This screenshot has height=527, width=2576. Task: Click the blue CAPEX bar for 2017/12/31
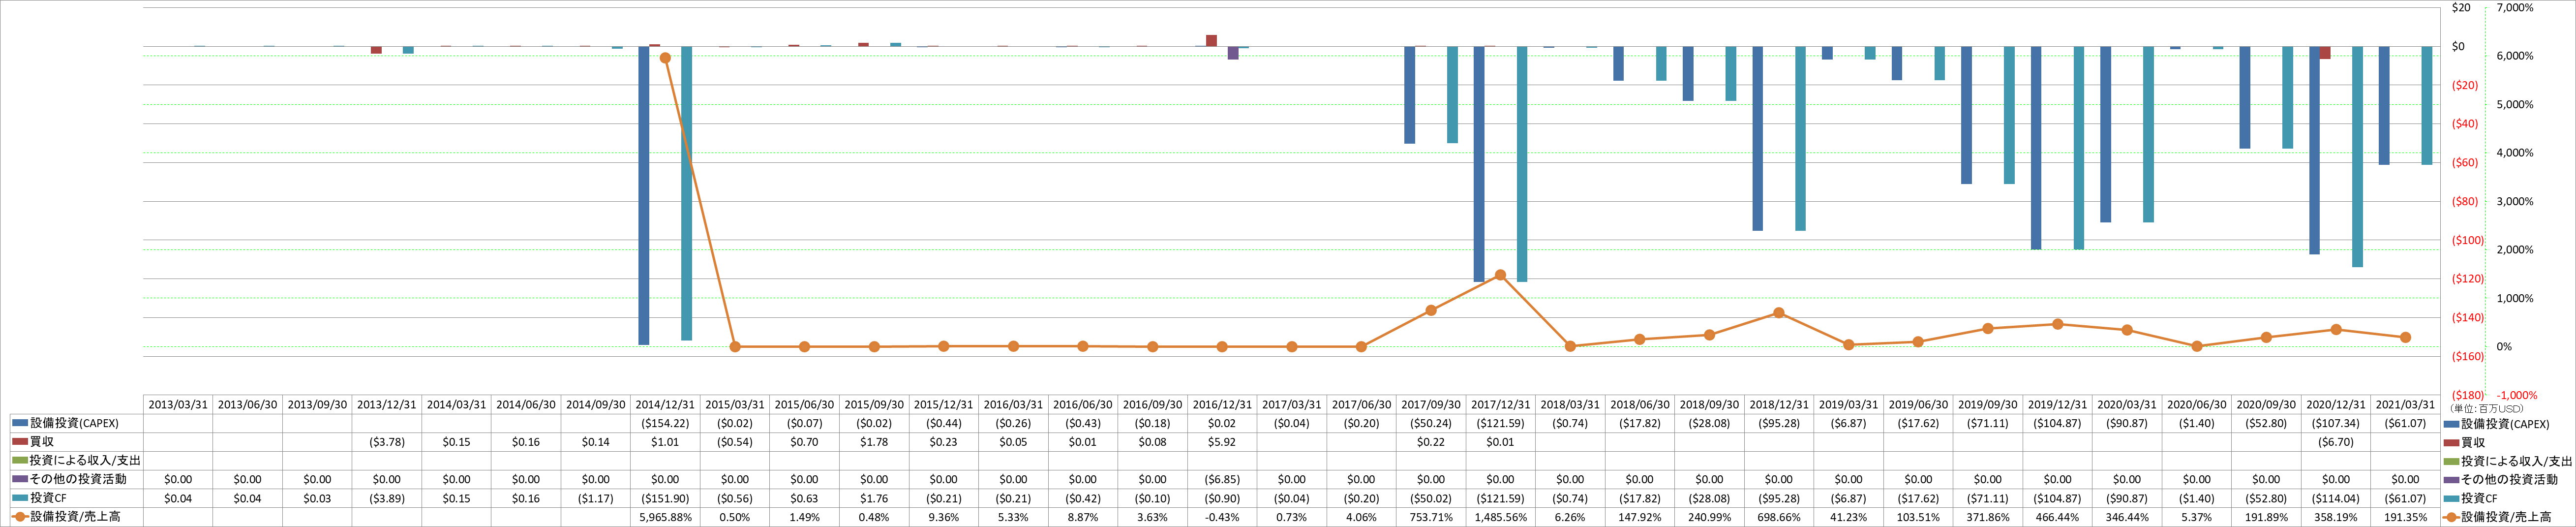point(1479,164)
